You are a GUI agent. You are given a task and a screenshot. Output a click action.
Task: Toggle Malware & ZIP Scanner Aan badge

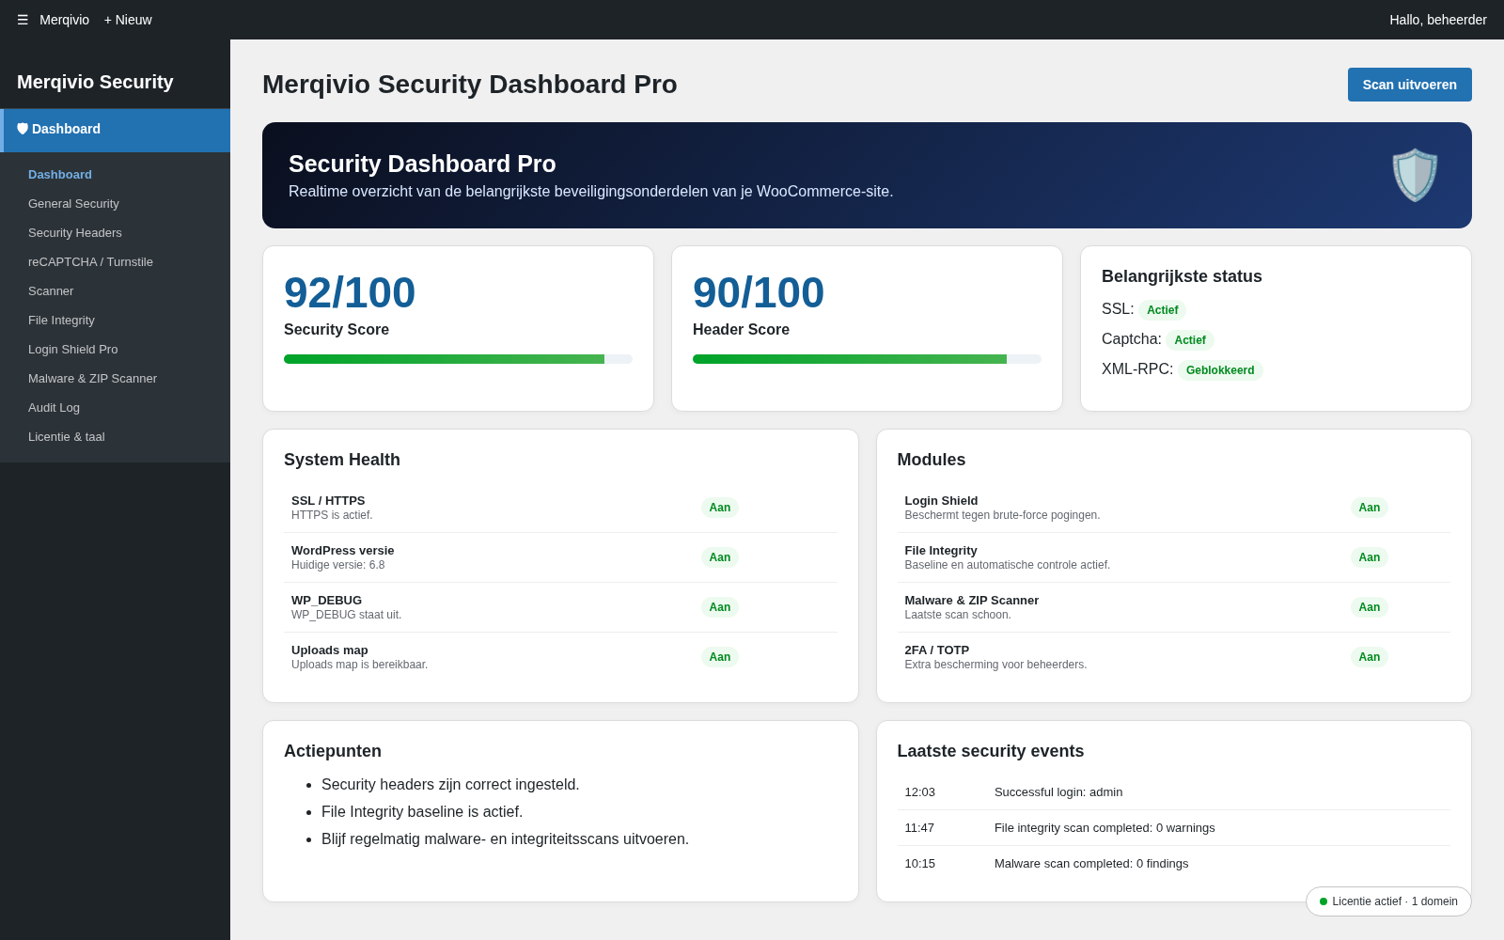point(1369,607)
